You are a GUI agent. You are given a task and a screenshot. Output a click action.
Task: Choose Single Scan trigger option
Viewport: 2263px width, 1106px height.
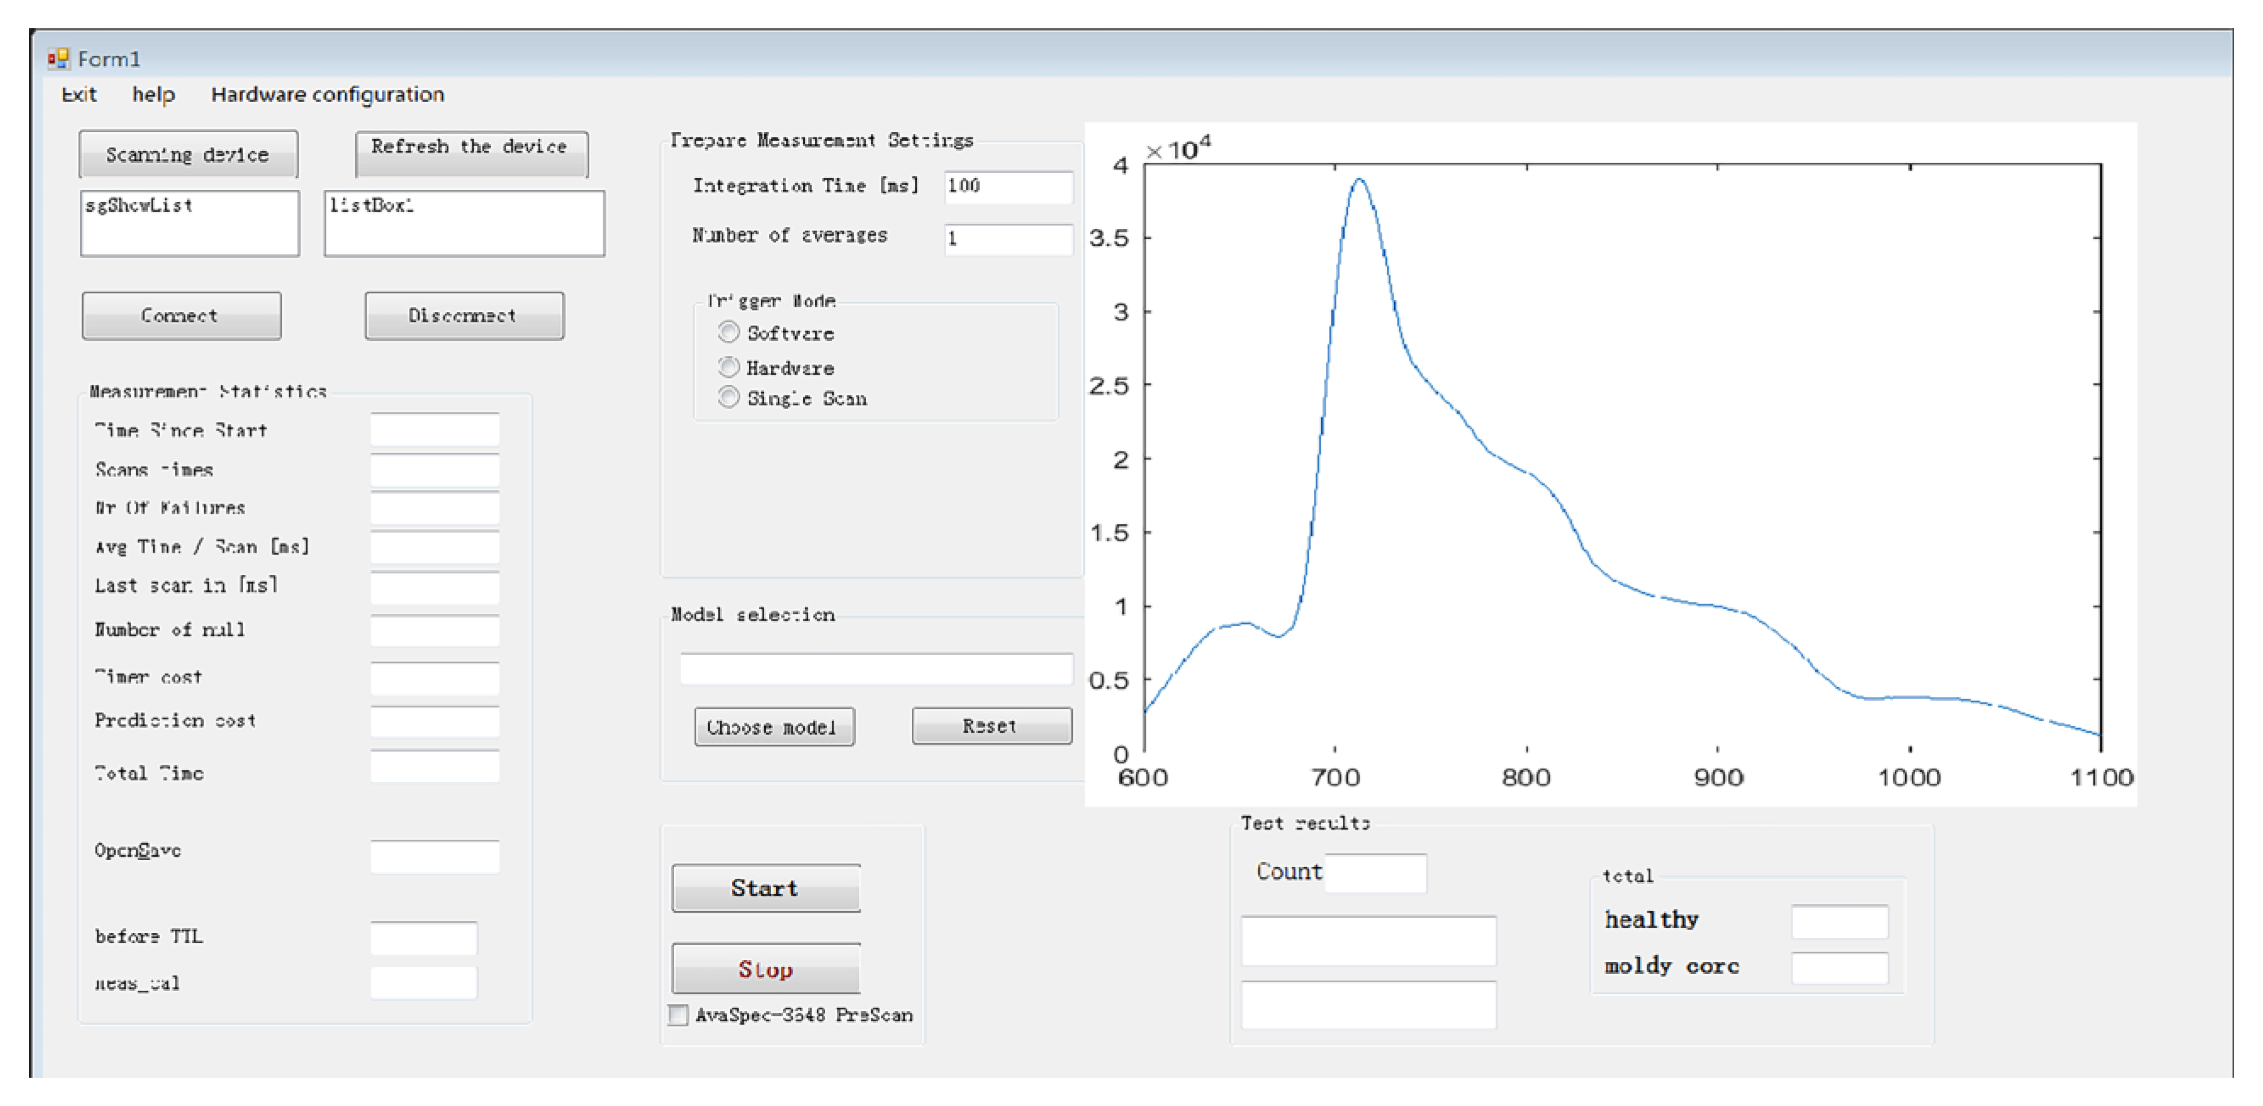(729, 398)
